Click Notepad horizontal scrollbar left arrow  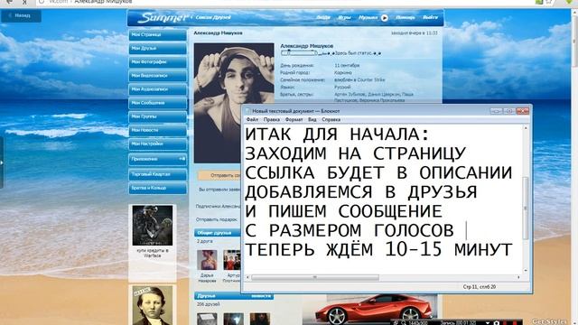tap(247, 277)
